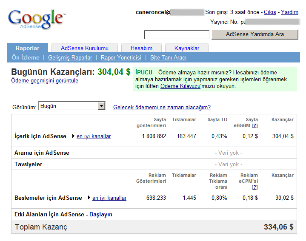This screenshot has height=241, width=306.
Task: Open the Görünüm dropdown set to Bugün
Action: tap(71, 106)
